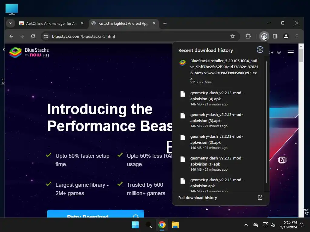The image size is (310, 232).
Task: Click 'Largest game library - 2M+ games' text
Action: click(82, 189)
